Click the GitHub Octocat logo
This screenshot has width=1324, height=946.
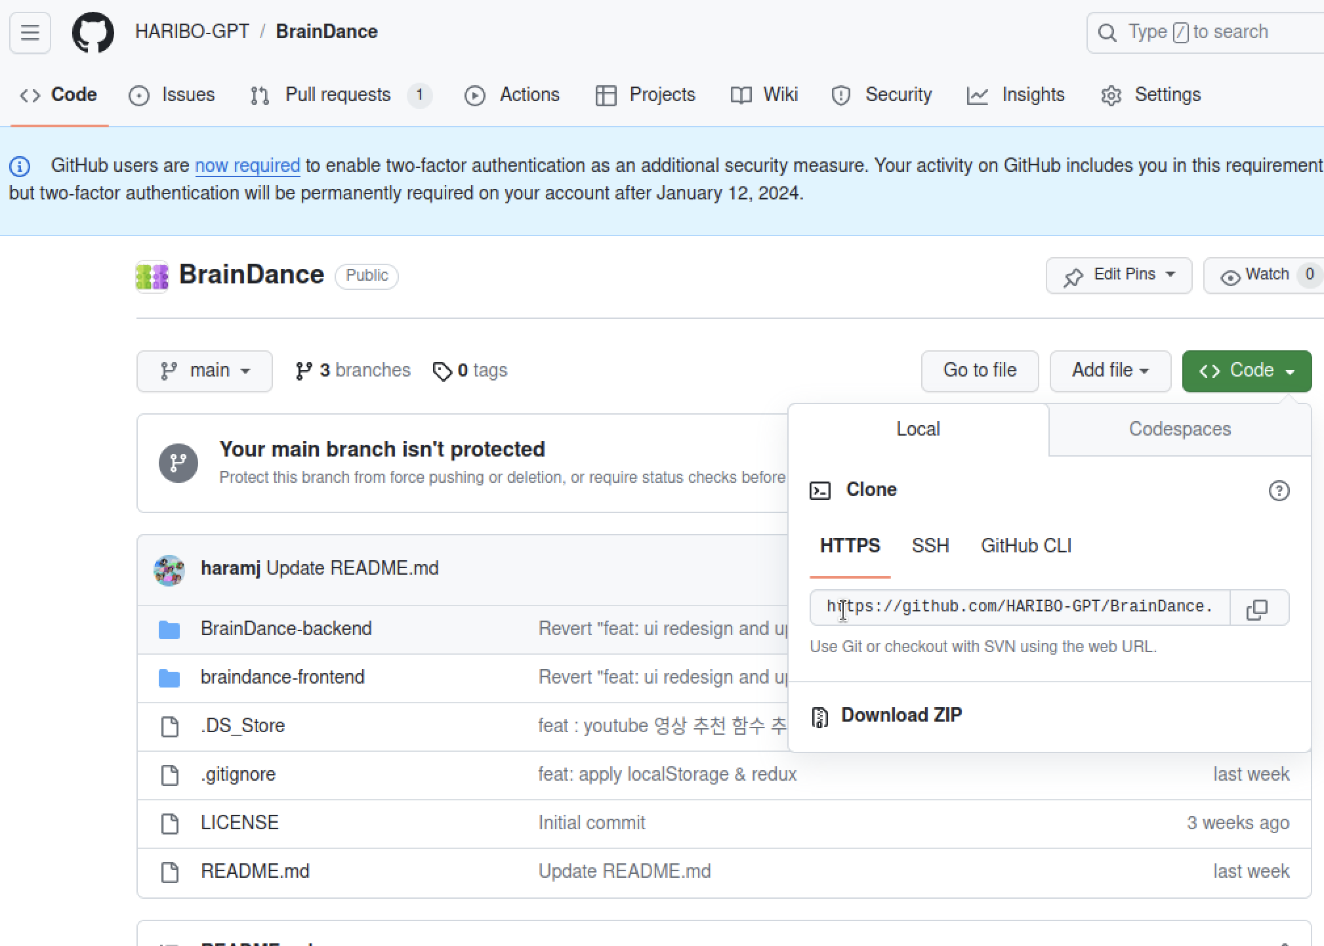[x=93, y=32]
